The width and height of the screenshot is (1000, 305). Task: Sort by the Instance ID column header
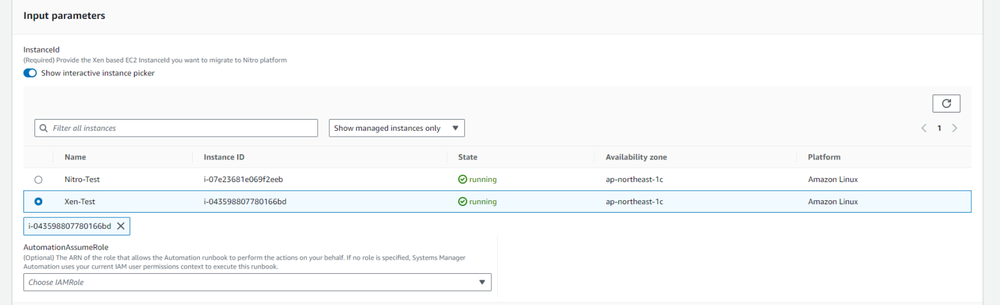tap(224, 157)
